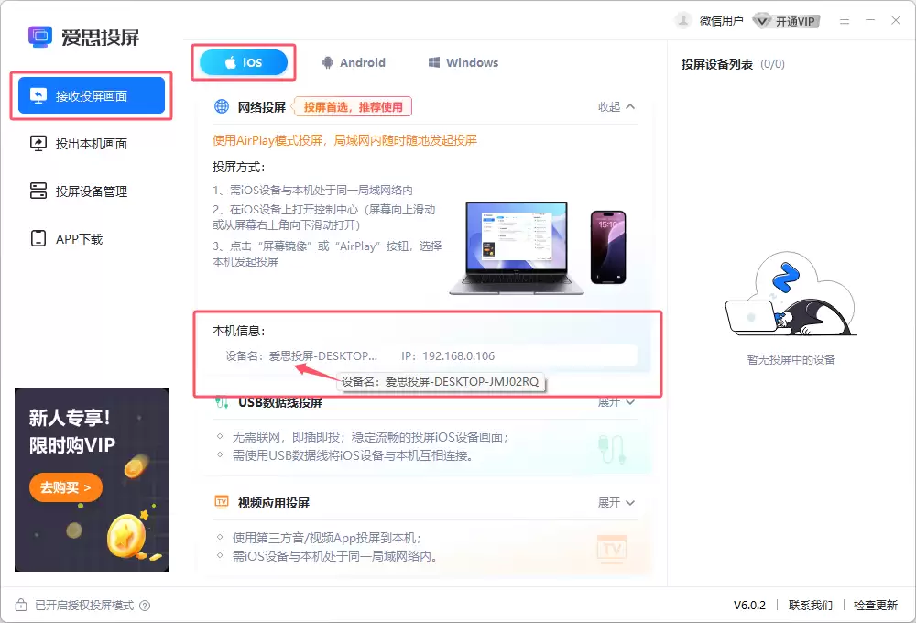Open 投出本机画面 in the sidebar
The height and width of the screenshot is (623, 916).
pos(92,143)
